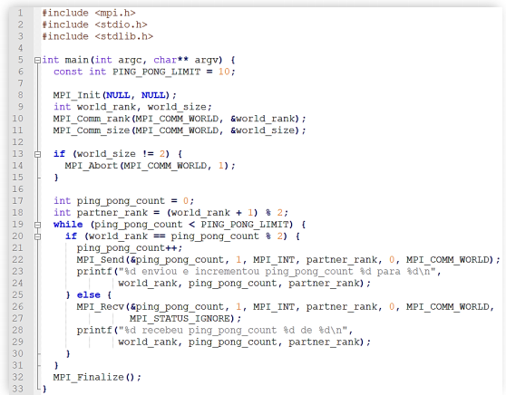Viewport: 506px width, 395px height.
Task: Place cursor on '#include <stdlib.h>'
Action: tap(97, 36)
